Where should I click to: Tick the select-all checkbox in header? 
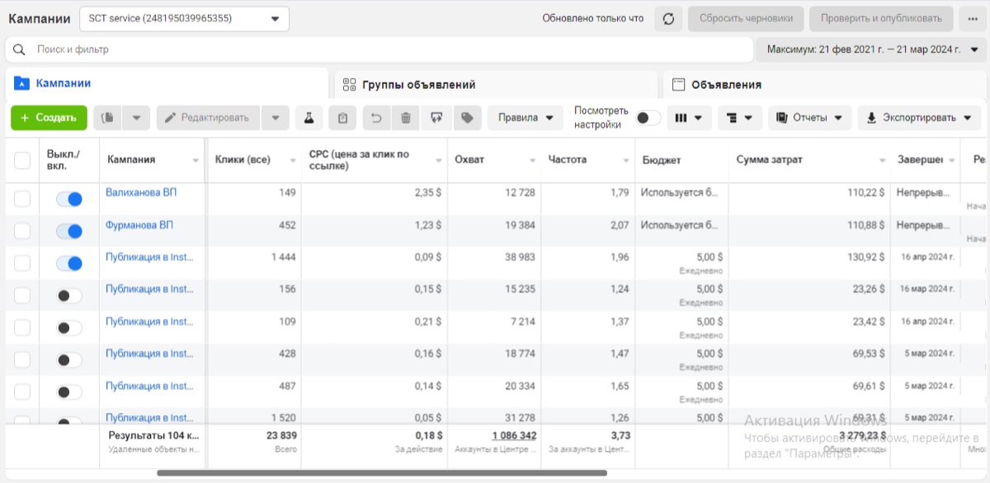pyautogui.click(x=22, y=161)
